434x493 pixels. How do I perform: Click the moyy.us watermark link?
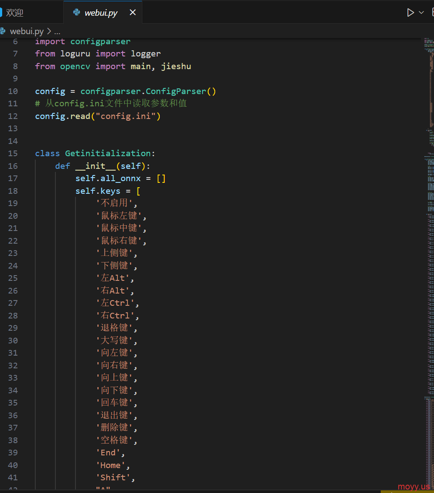pos(413,487)
